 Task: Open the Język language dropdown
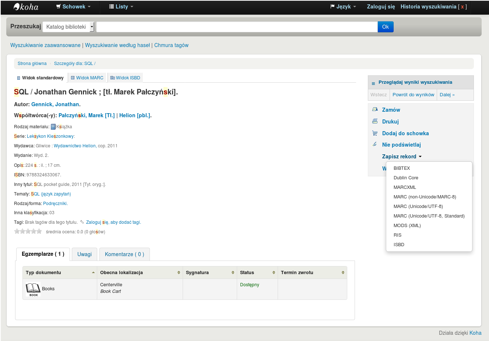point(343,7)
